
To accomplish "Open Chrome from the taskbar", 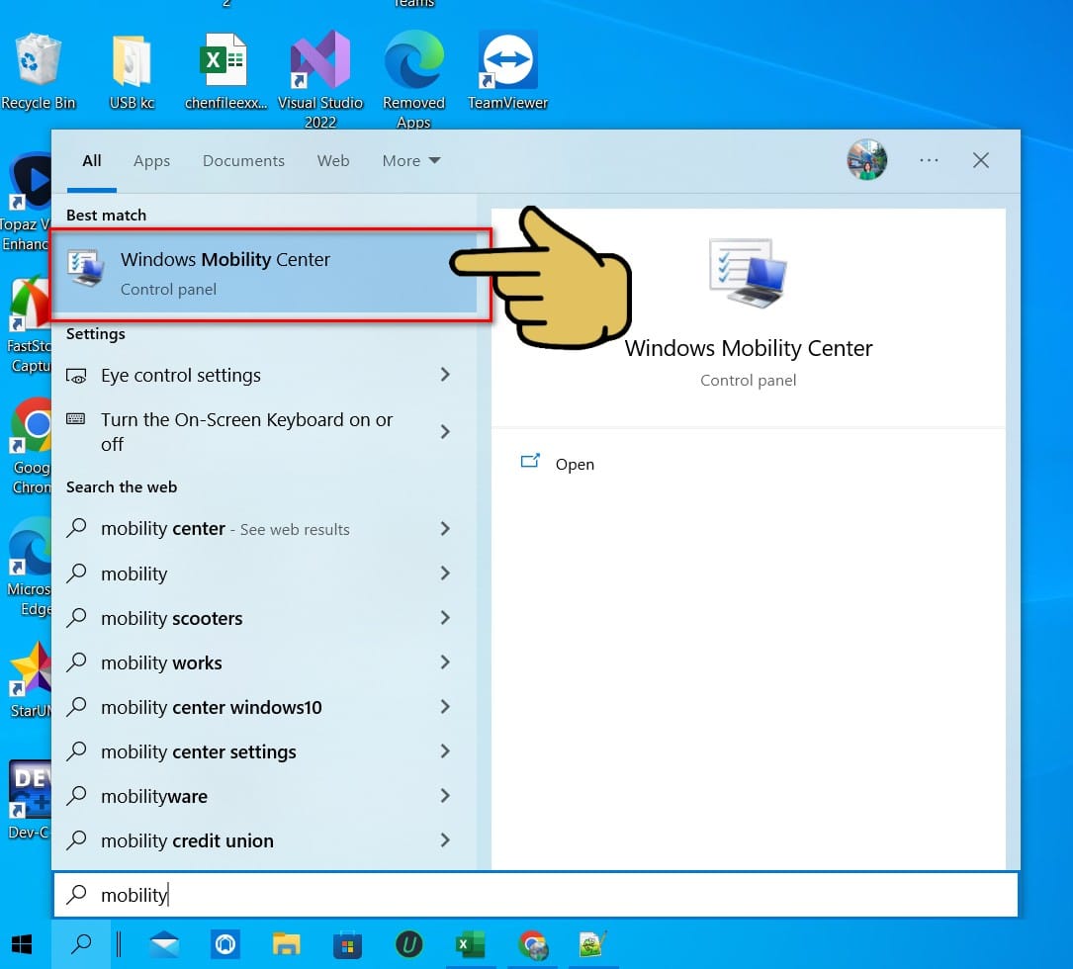I will coord(532,944).
